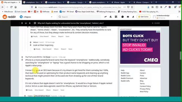Reload the page with refresh icon
The height and width of the screenshot is (102, 182).
point(11,7)
